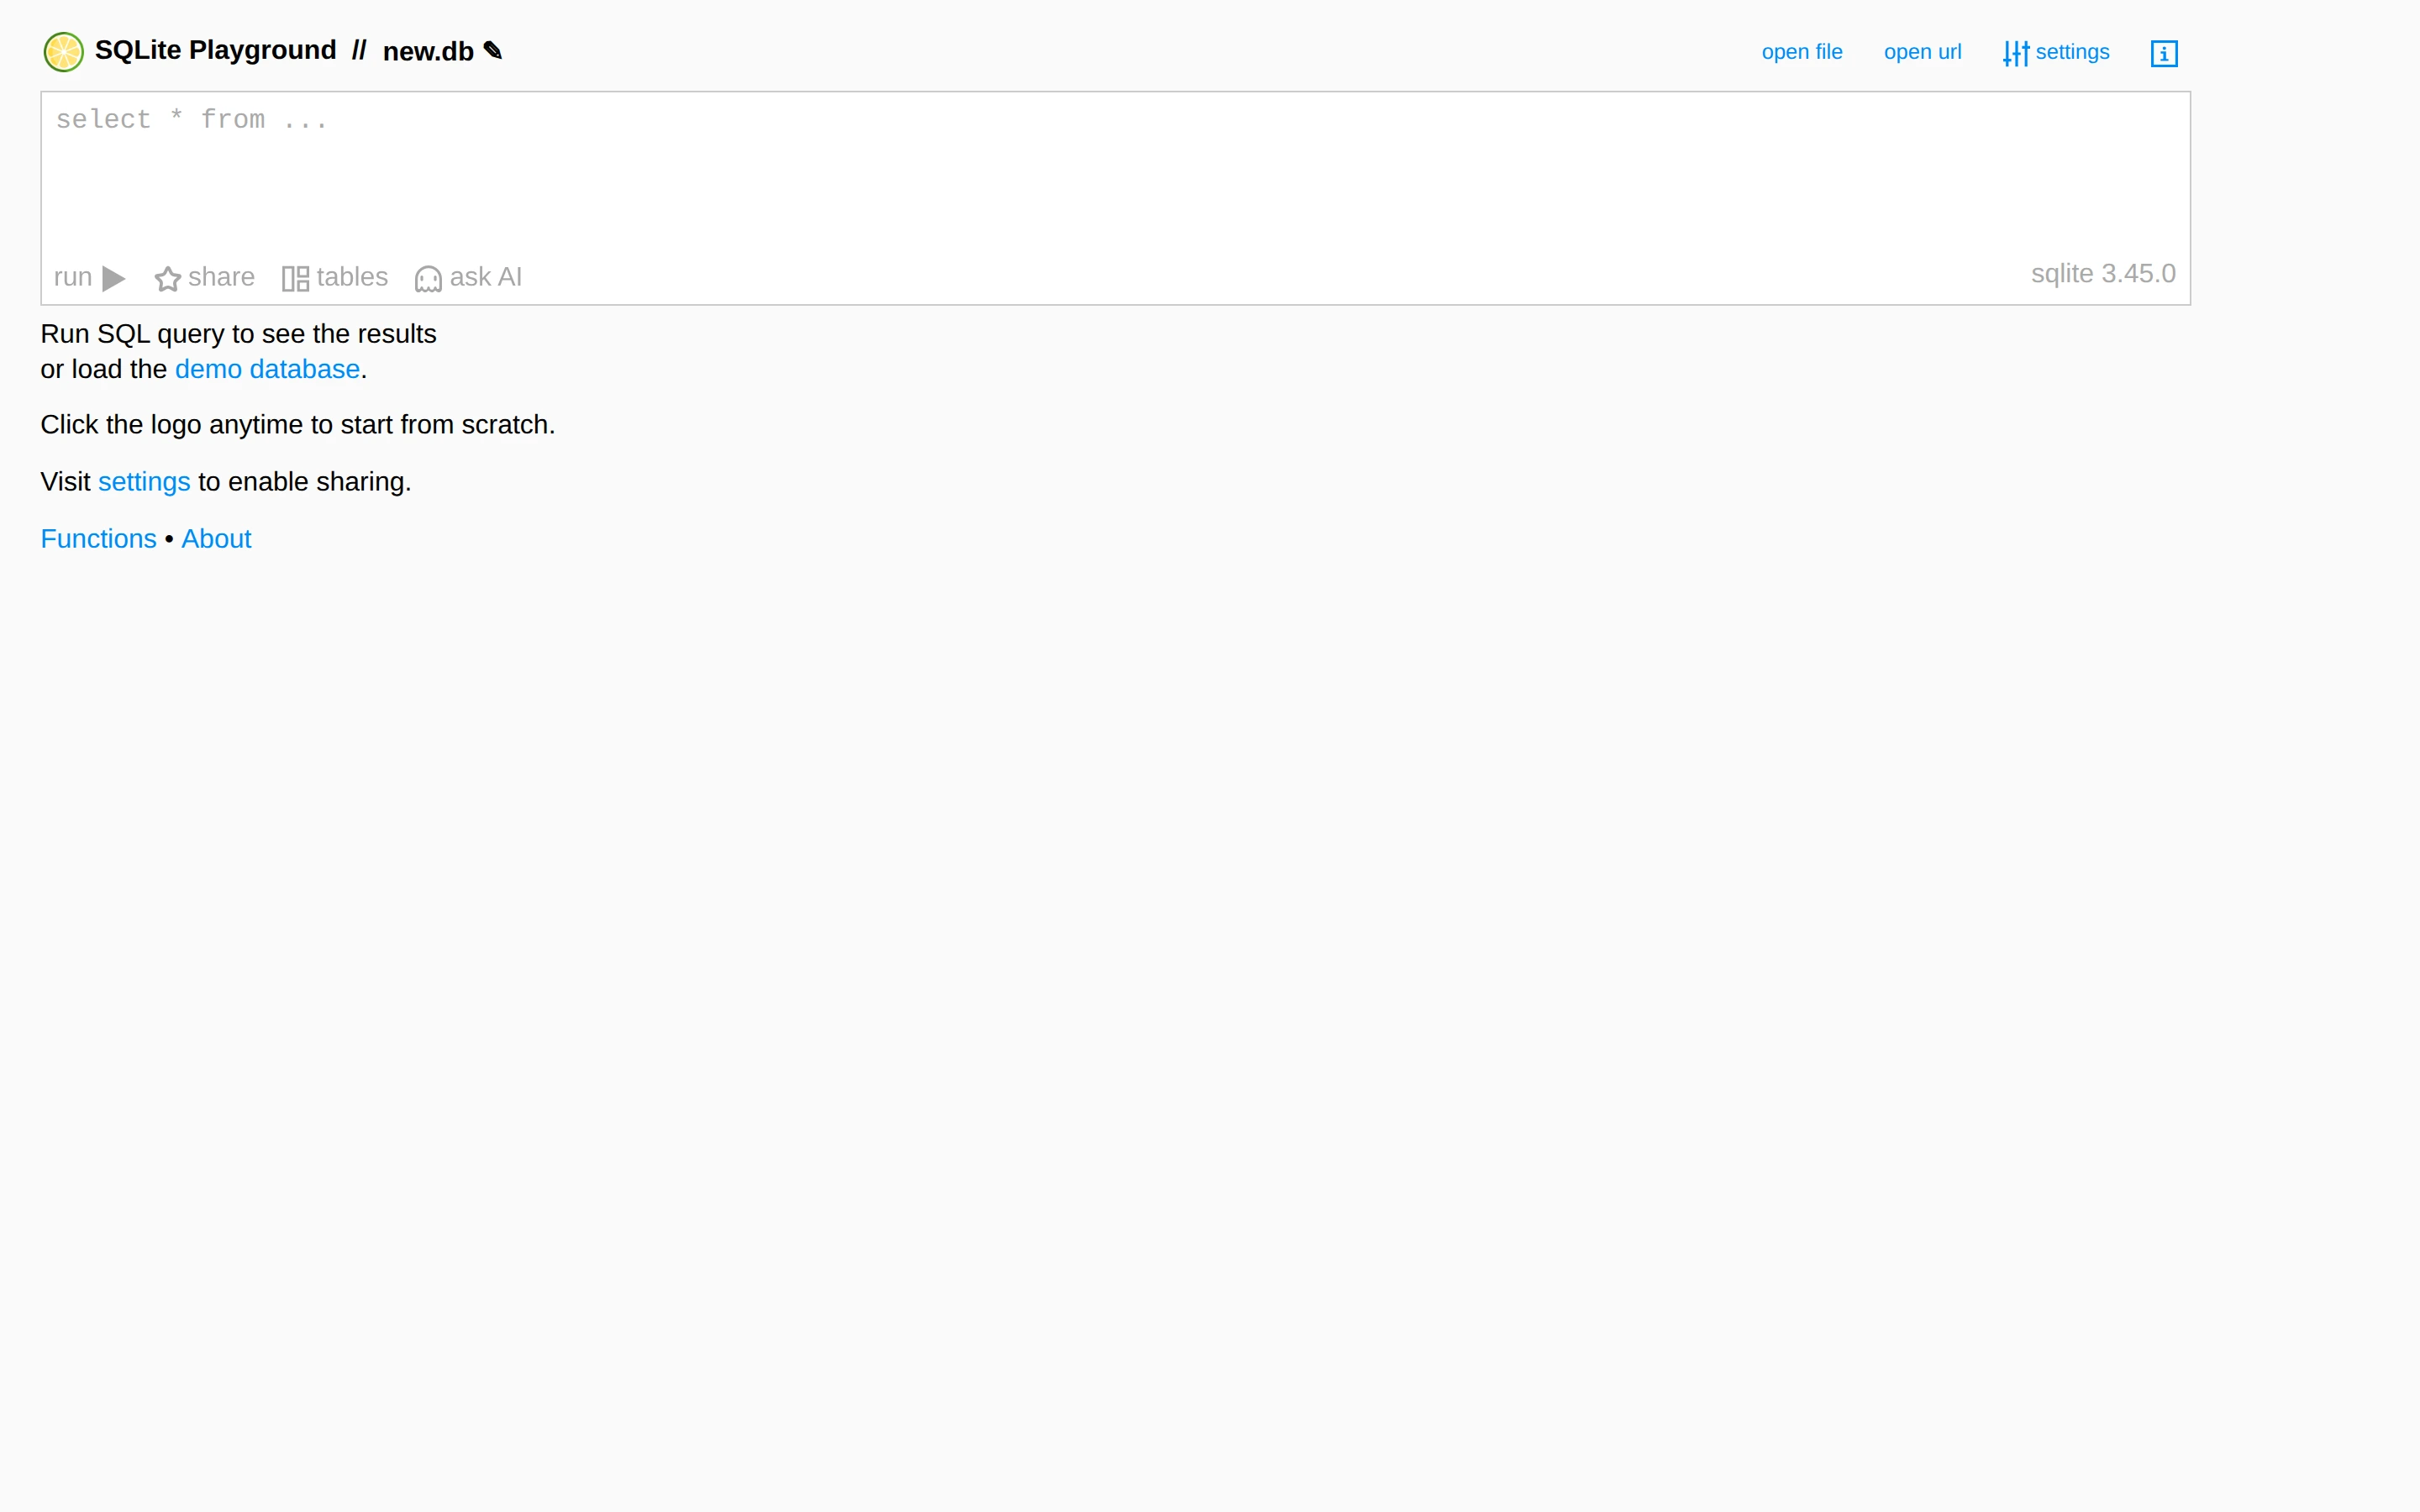Click the run play triangle icon
This screenshot has width=2420, height=1512.
(114, 278)
